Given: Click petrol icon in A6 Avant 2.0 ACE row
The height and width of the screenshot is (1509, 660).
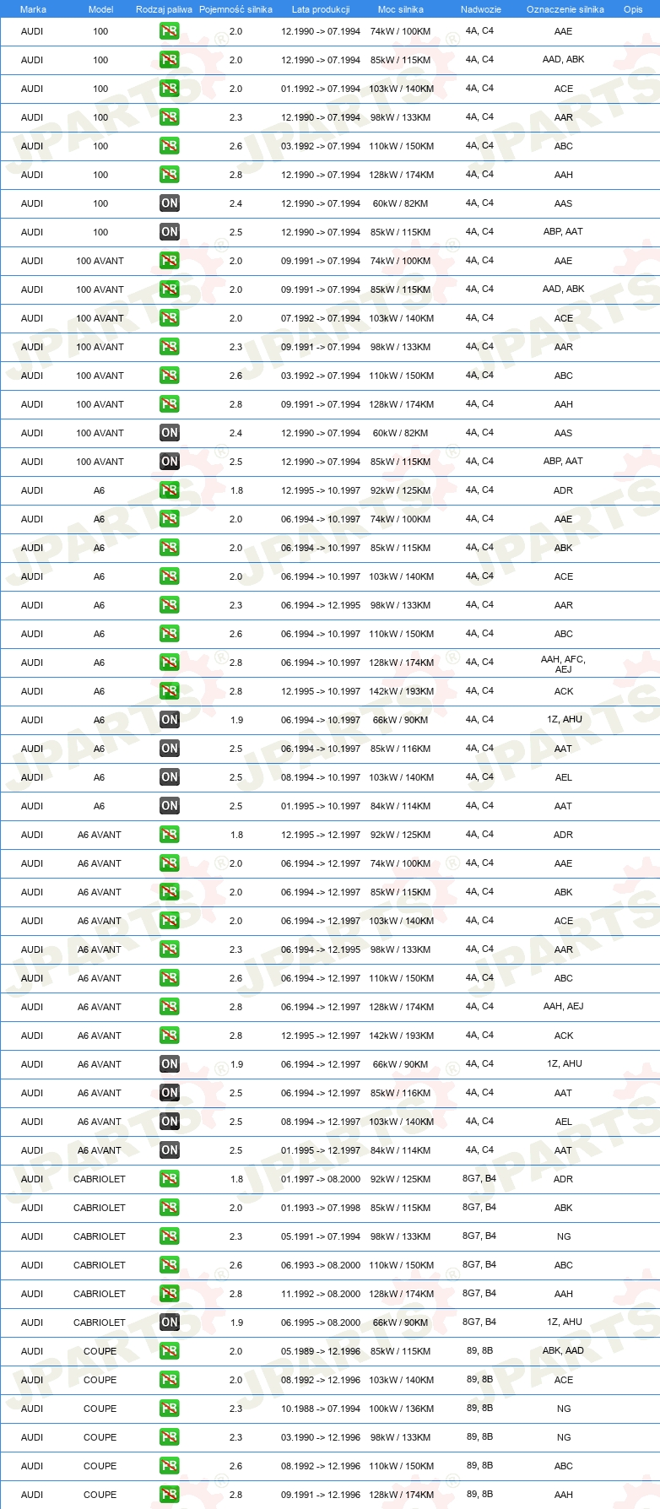Looking at the screenshot, I should pos(170,921).
